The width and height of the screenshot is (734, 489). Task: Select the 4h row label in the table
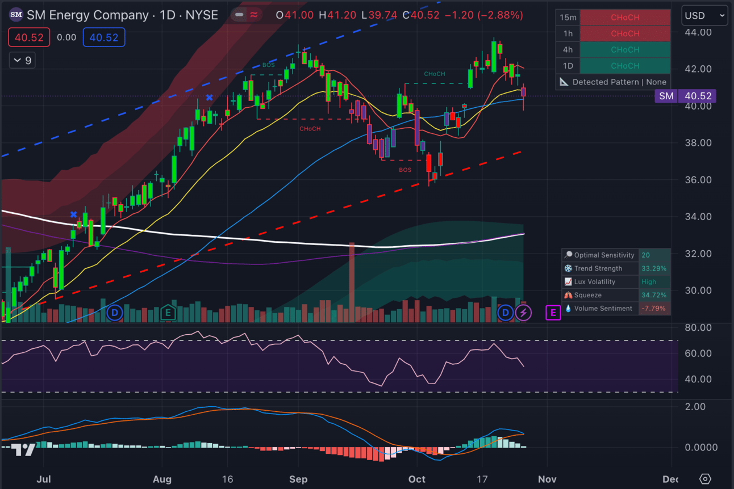[x=568, y=50]
